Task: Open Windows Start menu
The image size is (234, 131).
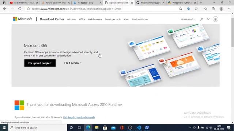Action: pos(4,128)
